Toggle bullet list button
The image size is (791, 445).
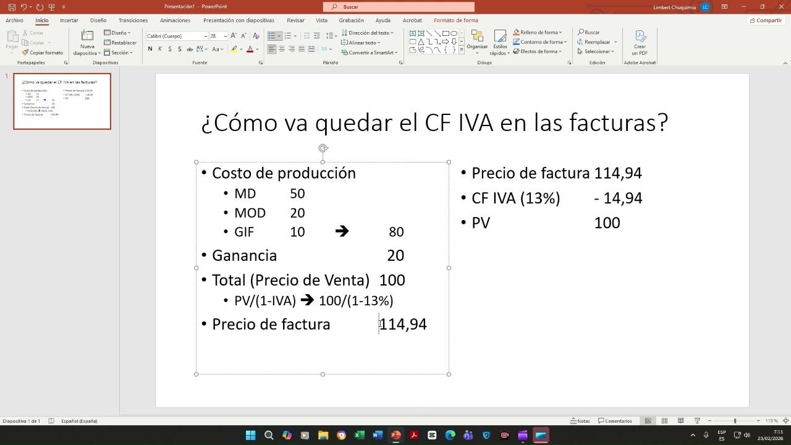point(272,36)
